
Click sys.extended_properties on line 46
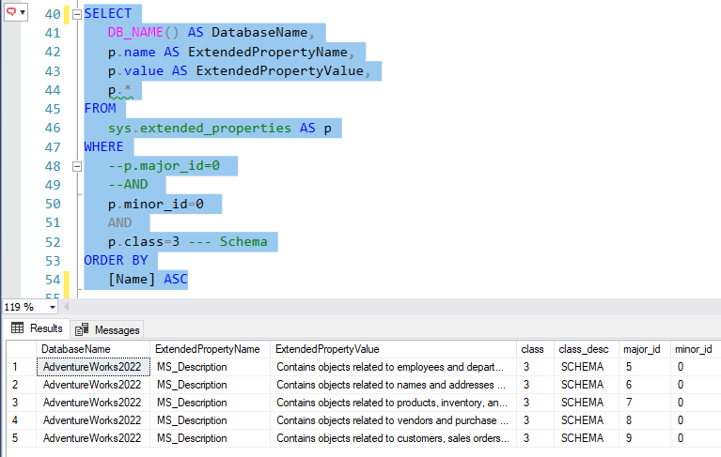pos(199,129)
